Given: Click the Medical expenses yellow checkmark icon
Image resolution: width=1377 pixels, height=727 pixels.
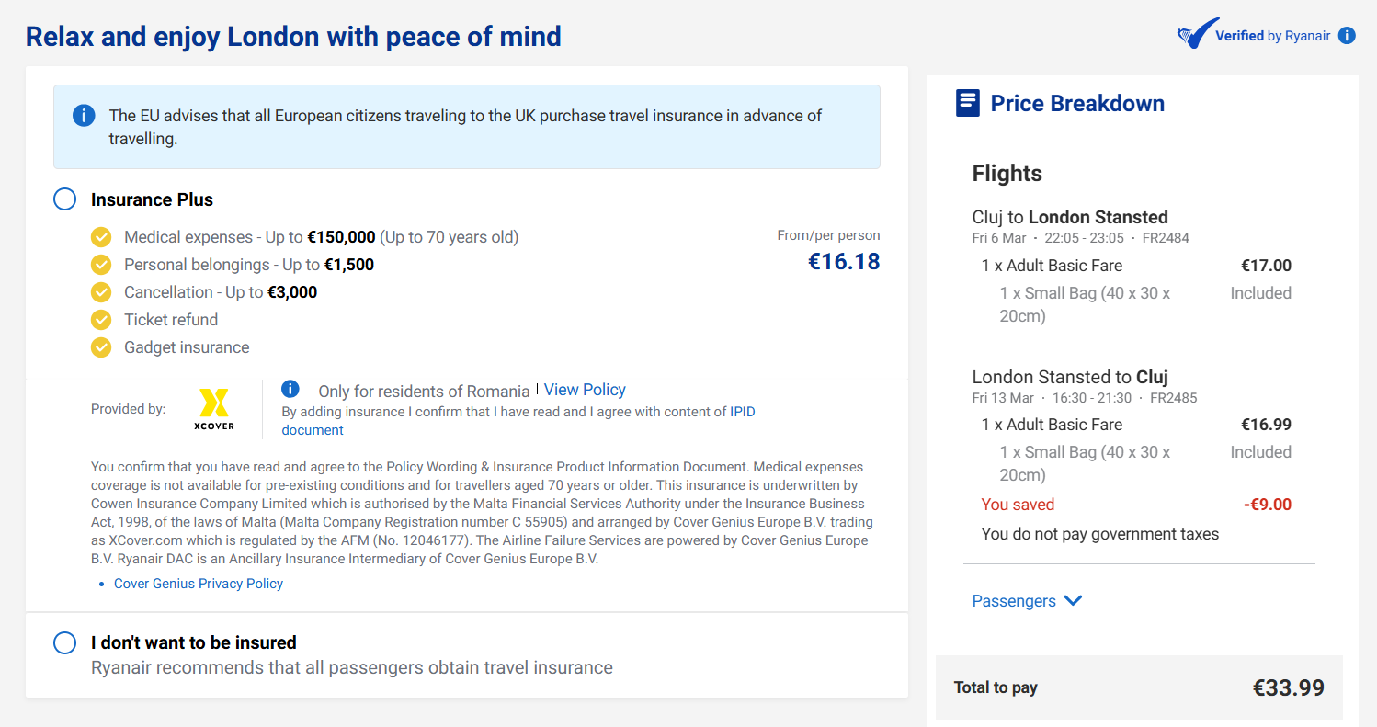Looking at the screenshot, I should (x=101, y=237).
